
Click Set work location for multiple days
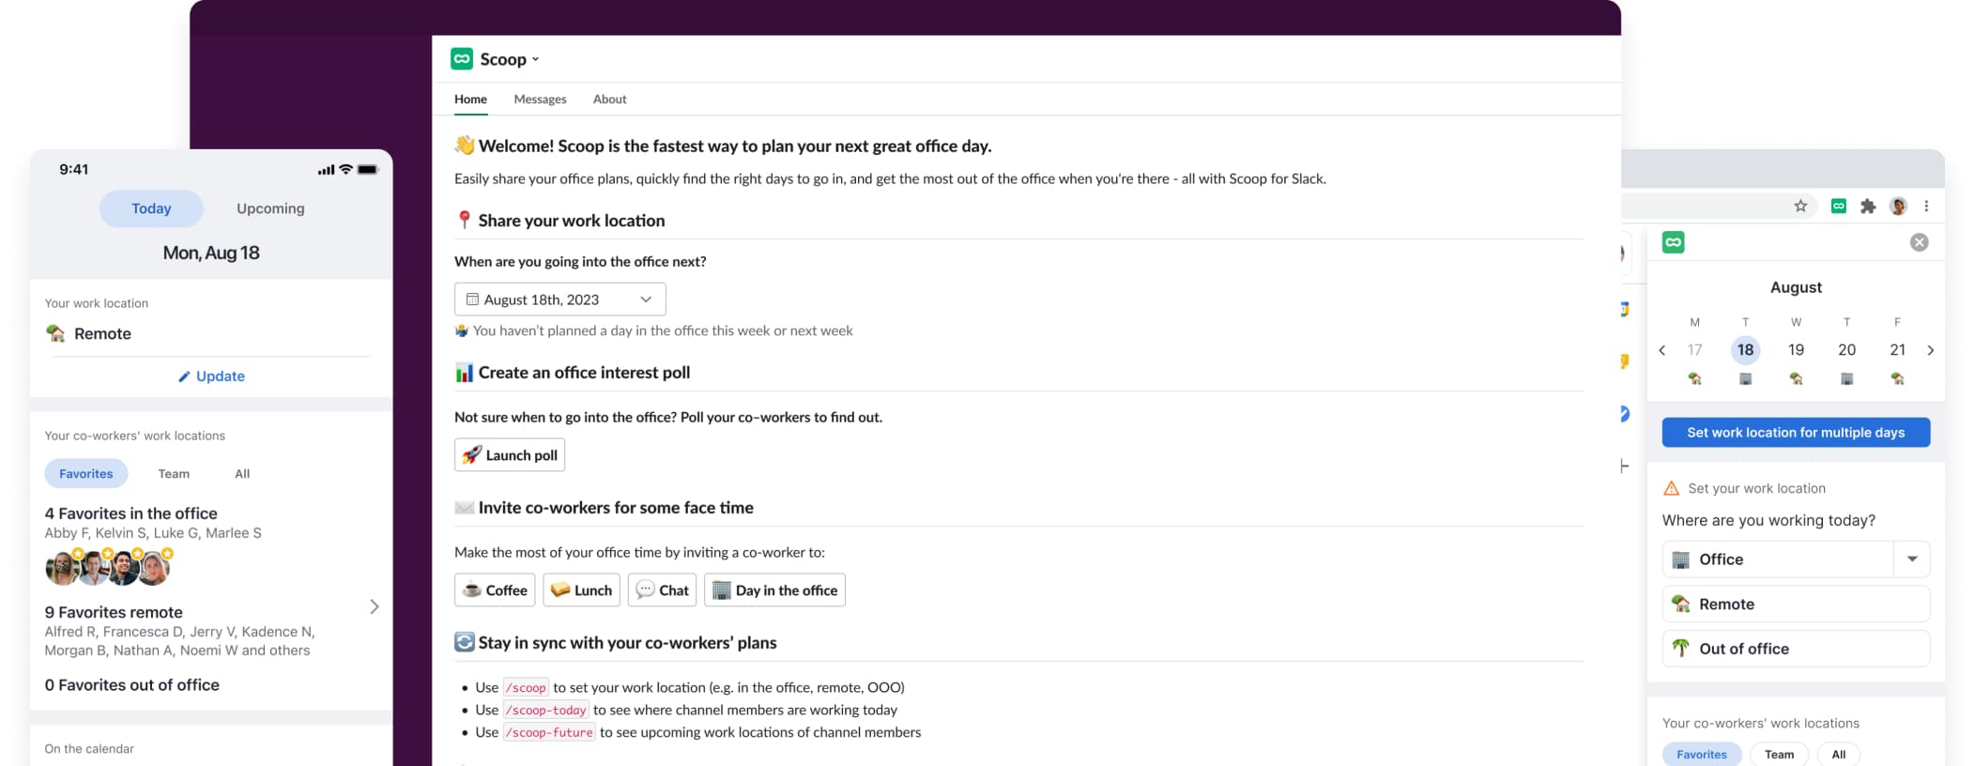coord(1795,433)
